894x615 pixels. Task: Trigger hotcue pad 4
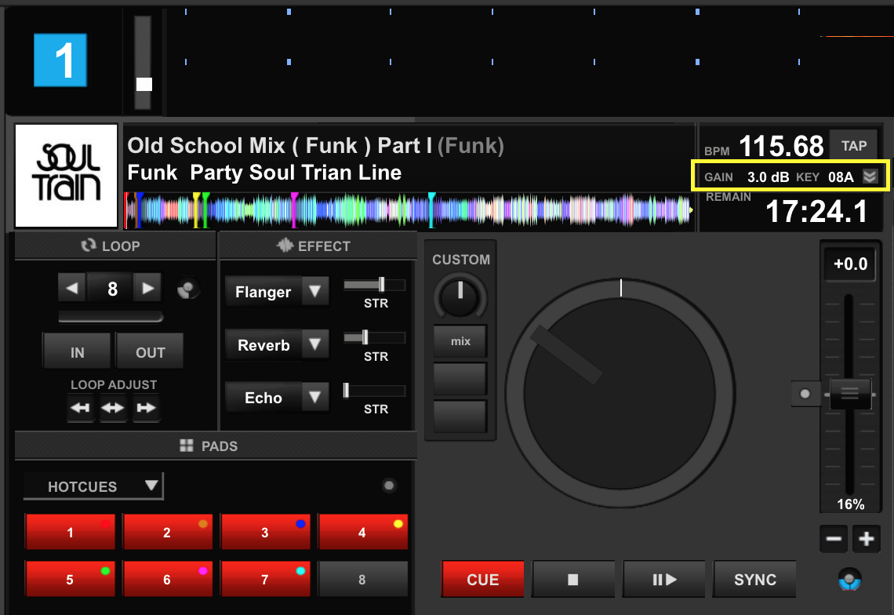click(363, 532)
